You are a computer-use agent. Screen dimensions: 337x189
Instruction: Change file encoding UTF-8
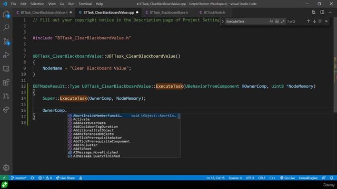pos(250,178)
